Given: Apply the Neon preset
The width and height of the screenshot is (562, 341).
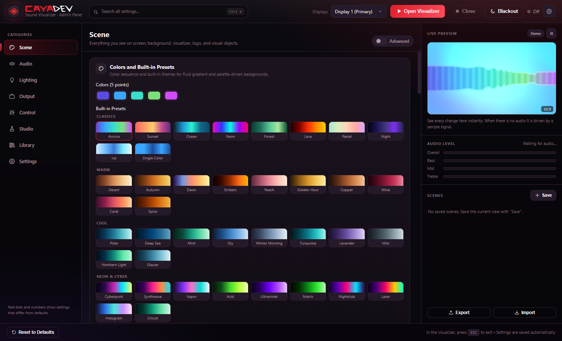Looking at the screenshot, I should pyautogui.click(x=230, y=131).
